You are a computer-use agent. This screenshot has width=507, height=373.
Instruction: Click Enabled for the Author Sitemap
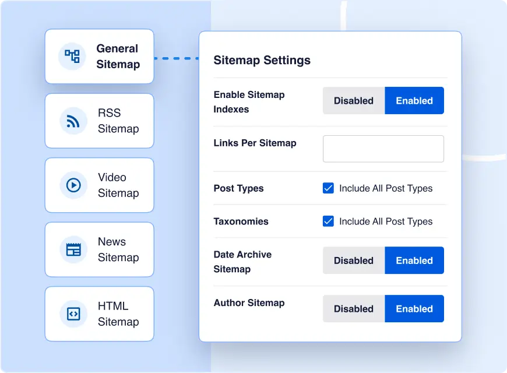pos(414,308)
